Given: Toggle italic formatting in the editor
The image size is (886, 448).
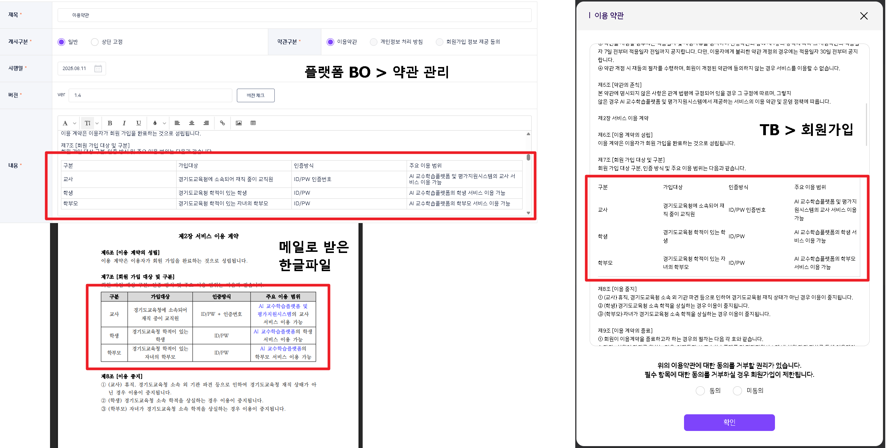Looking at the screenshot, I should click(124, 123).
